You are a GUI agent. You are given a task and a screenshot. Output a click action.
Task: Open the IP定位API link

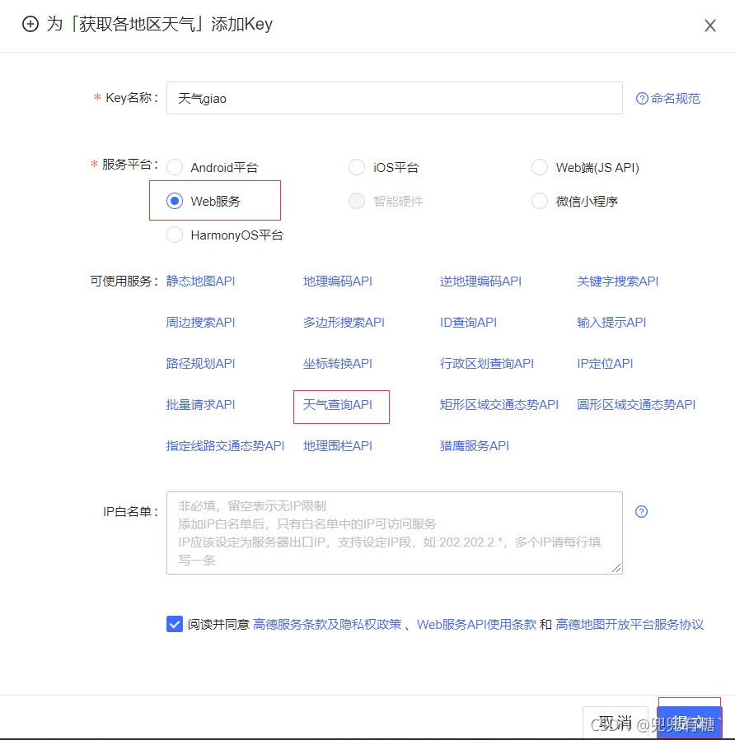(605, 363)
